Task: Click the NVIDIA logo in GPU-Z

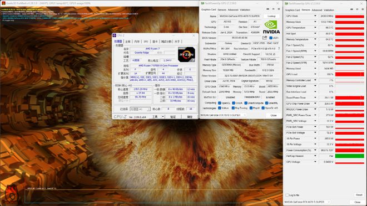Action: point(271,27)
